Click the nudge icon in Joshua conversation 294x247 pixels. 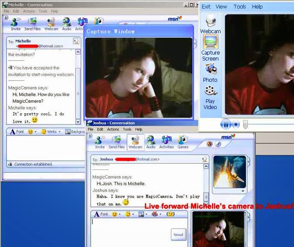pyautogui.click(x=171, y=214)
